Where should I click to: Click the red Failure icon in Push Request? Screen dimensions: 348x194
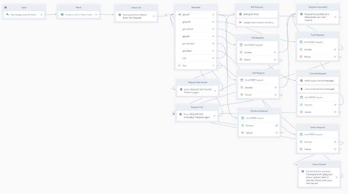(x=301, y=57)
